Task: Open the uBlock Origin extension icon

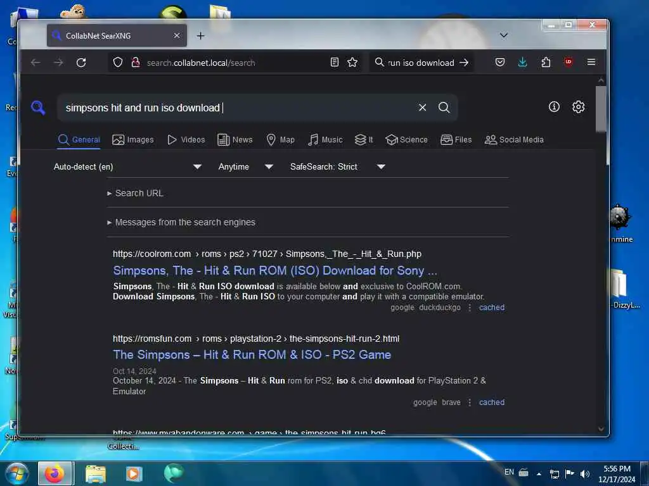Action: 569,62
